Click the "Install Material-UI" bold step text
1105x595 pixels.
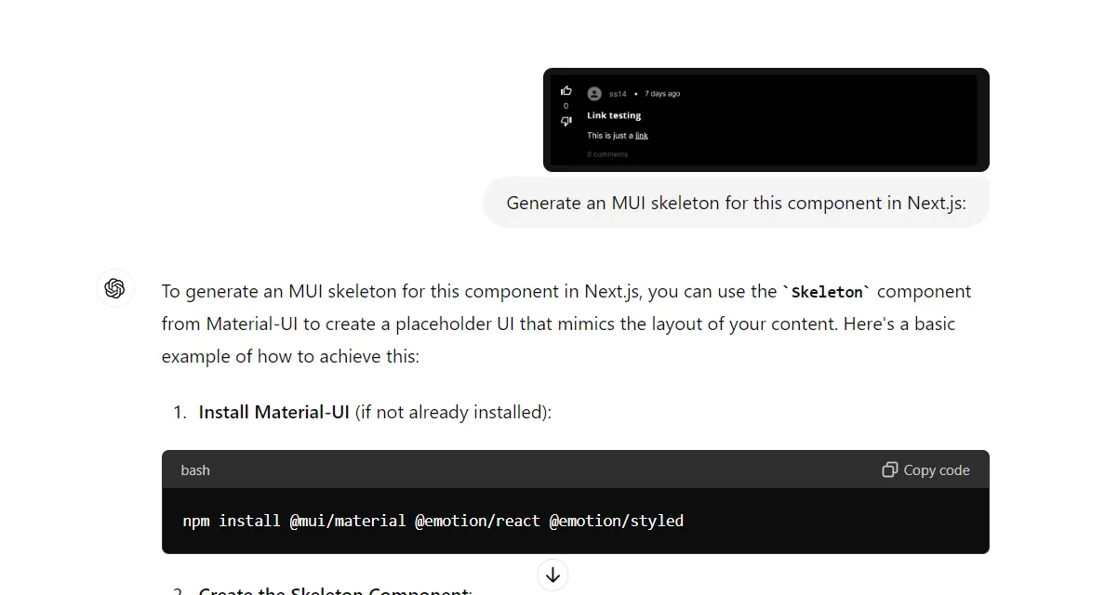pos(273,412)
